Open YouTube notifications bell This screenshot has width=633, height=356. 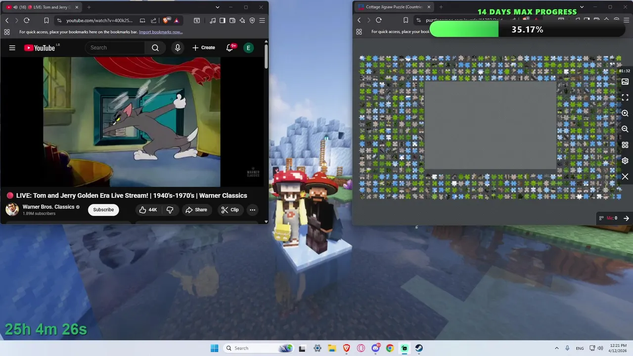[x=230, y=48]
